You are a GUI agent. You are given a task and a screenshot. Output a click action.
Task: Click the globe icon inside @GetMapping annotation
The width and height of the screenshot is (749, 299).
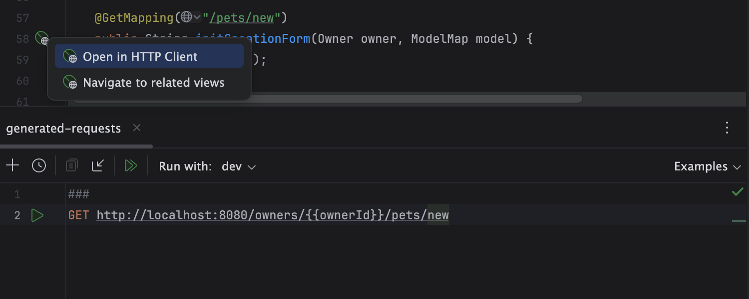186,17
